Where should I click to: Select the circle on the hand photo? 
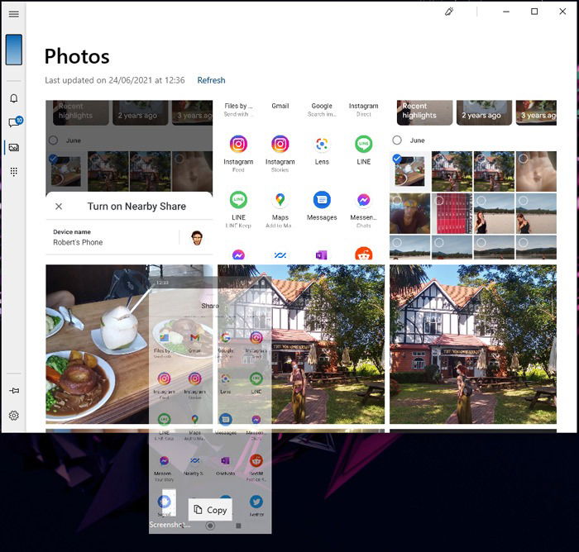point(524,159)
